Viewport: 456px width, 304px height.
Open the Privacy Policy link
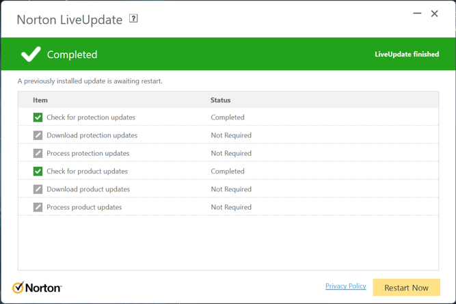click(345, 286)
